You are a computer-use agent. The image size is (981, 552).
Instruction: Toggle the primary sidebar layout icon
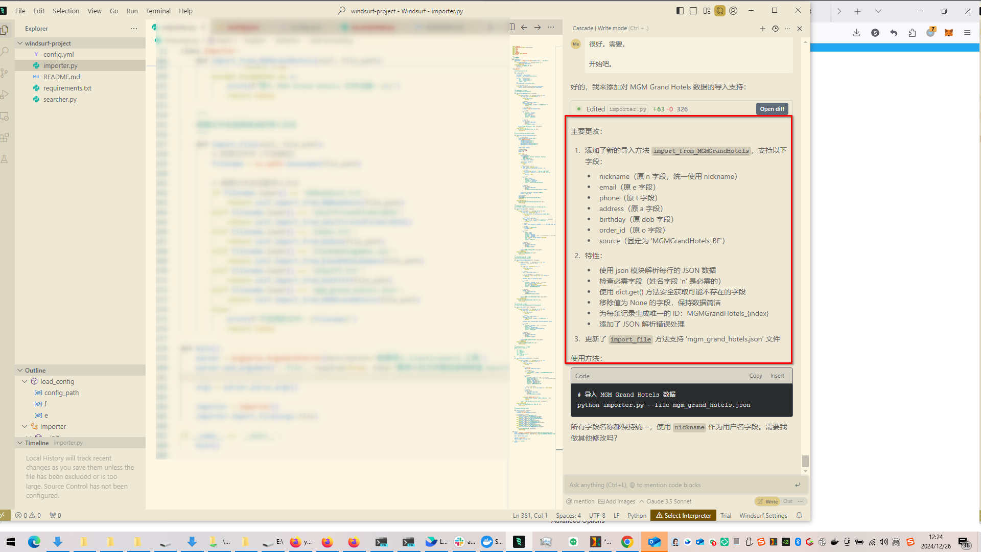coord(680,11)
